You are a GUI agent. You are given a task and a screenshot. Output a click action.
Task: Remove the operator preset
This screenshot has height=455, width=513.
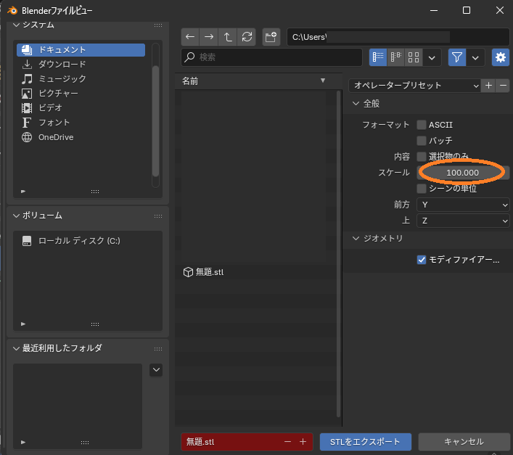503,86
